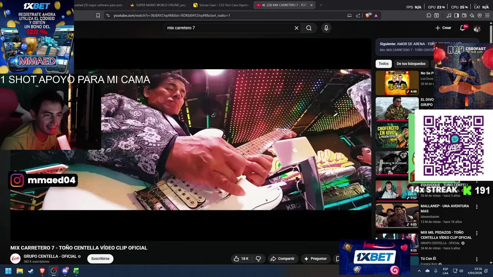Click microphone icon in system tray
Viewport: 493px width, 277px height.
tap(436, 271)
